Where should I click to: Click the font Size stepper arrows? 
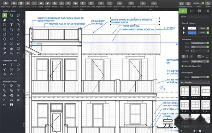(x=208, y=51)
